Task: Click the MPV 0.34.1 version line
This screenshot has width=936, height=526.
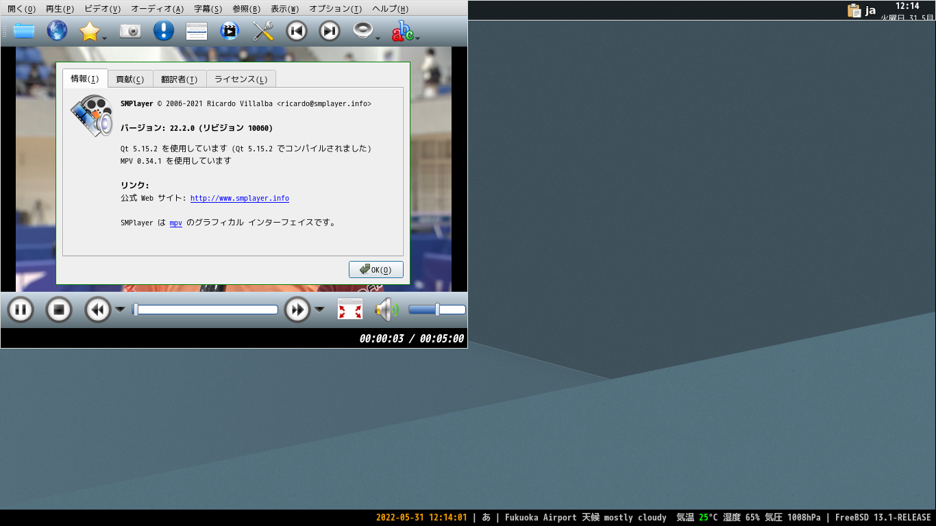Action: [176, 161]
